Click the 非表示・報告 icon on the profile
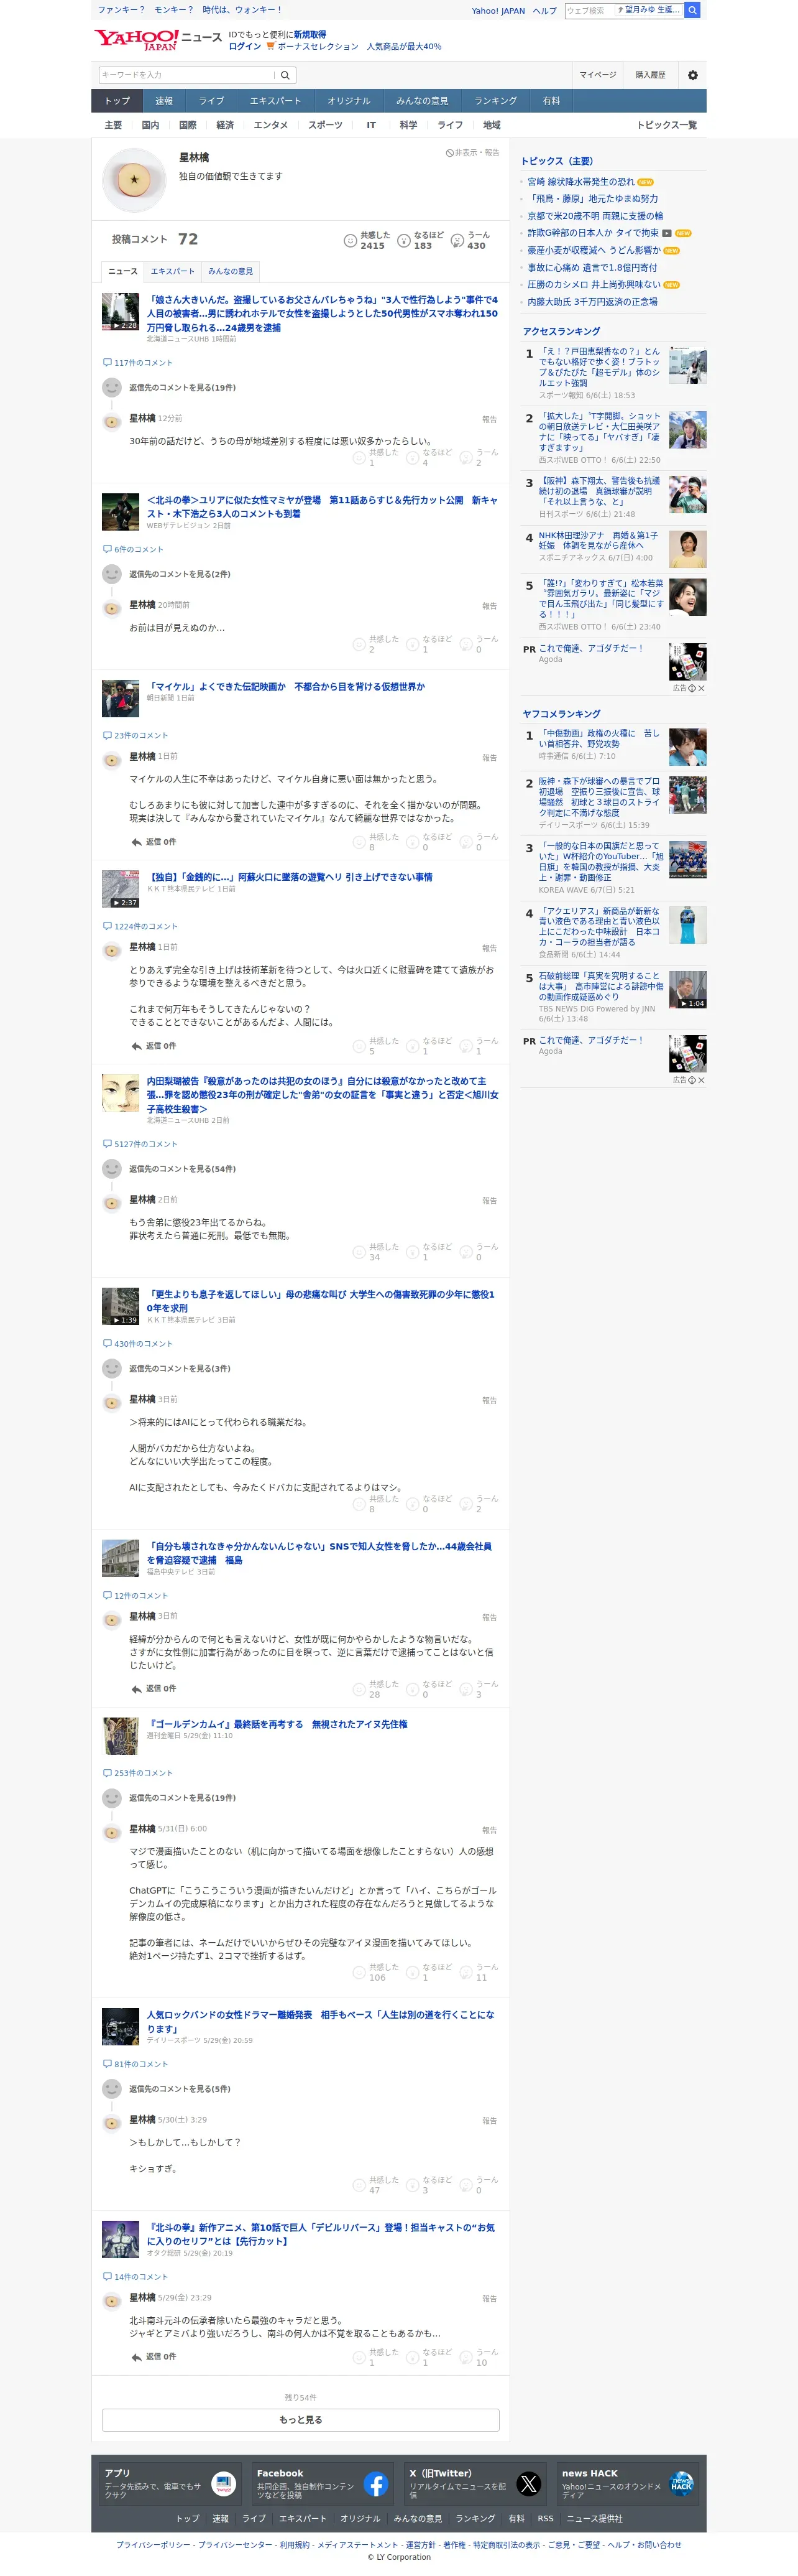798x2576 pixels. [449, 153]
